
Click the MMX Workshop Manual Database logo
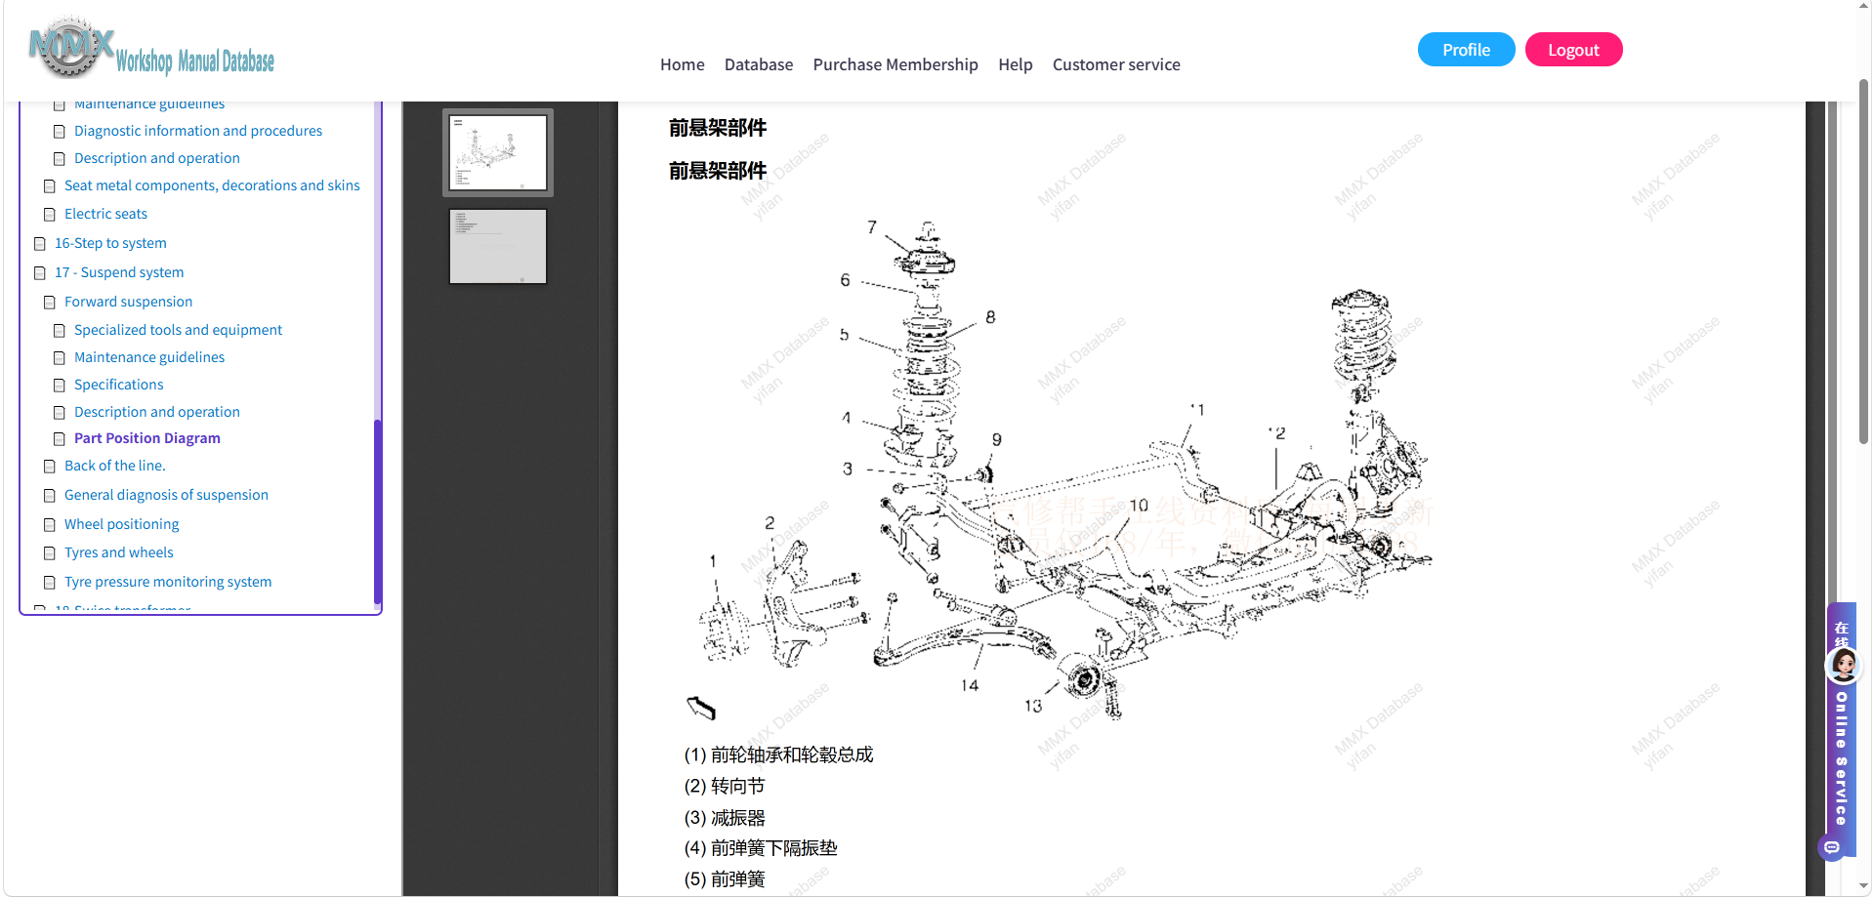coord(152,49)
